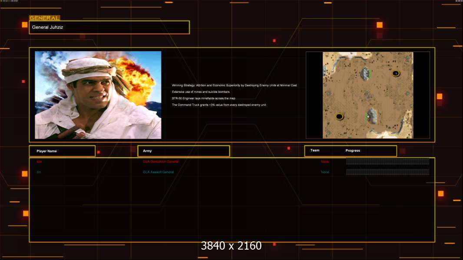Select GLA Demolition General army entry
Screen dimensions: 463x260
pyautogui.click(x=161, y=162)
